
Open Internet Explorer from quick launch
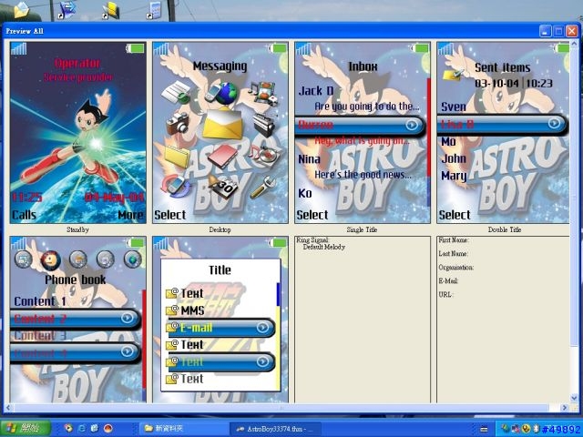pyautogui.click(x=81, y=429)
